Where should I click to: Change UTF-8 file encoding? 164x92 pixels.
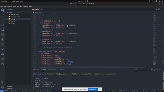120,91
